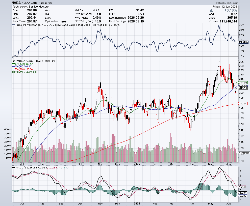The height and width of the screenshot is (206, 250).
Task: Click the Optionable yes value
Action: [64, 21]
